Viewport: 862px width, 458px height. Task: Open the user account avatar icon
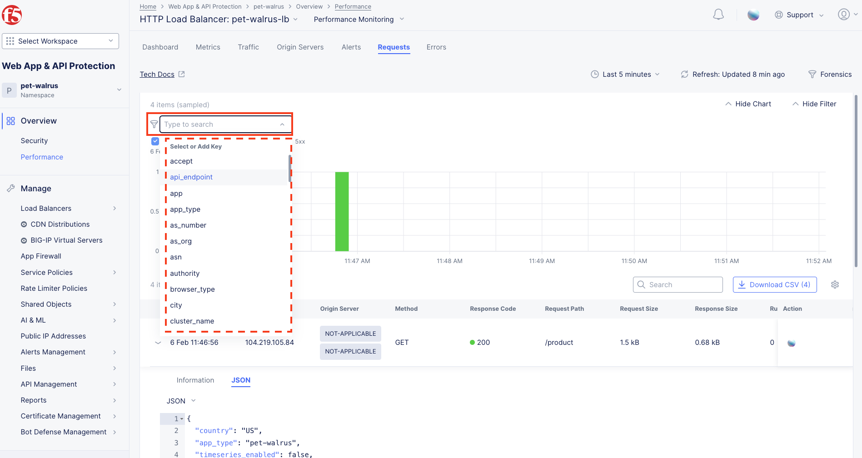[844, 15]
